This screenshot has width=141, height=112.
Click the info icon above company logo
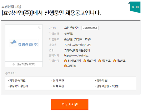pyautogui.click(x=40, y=27)
